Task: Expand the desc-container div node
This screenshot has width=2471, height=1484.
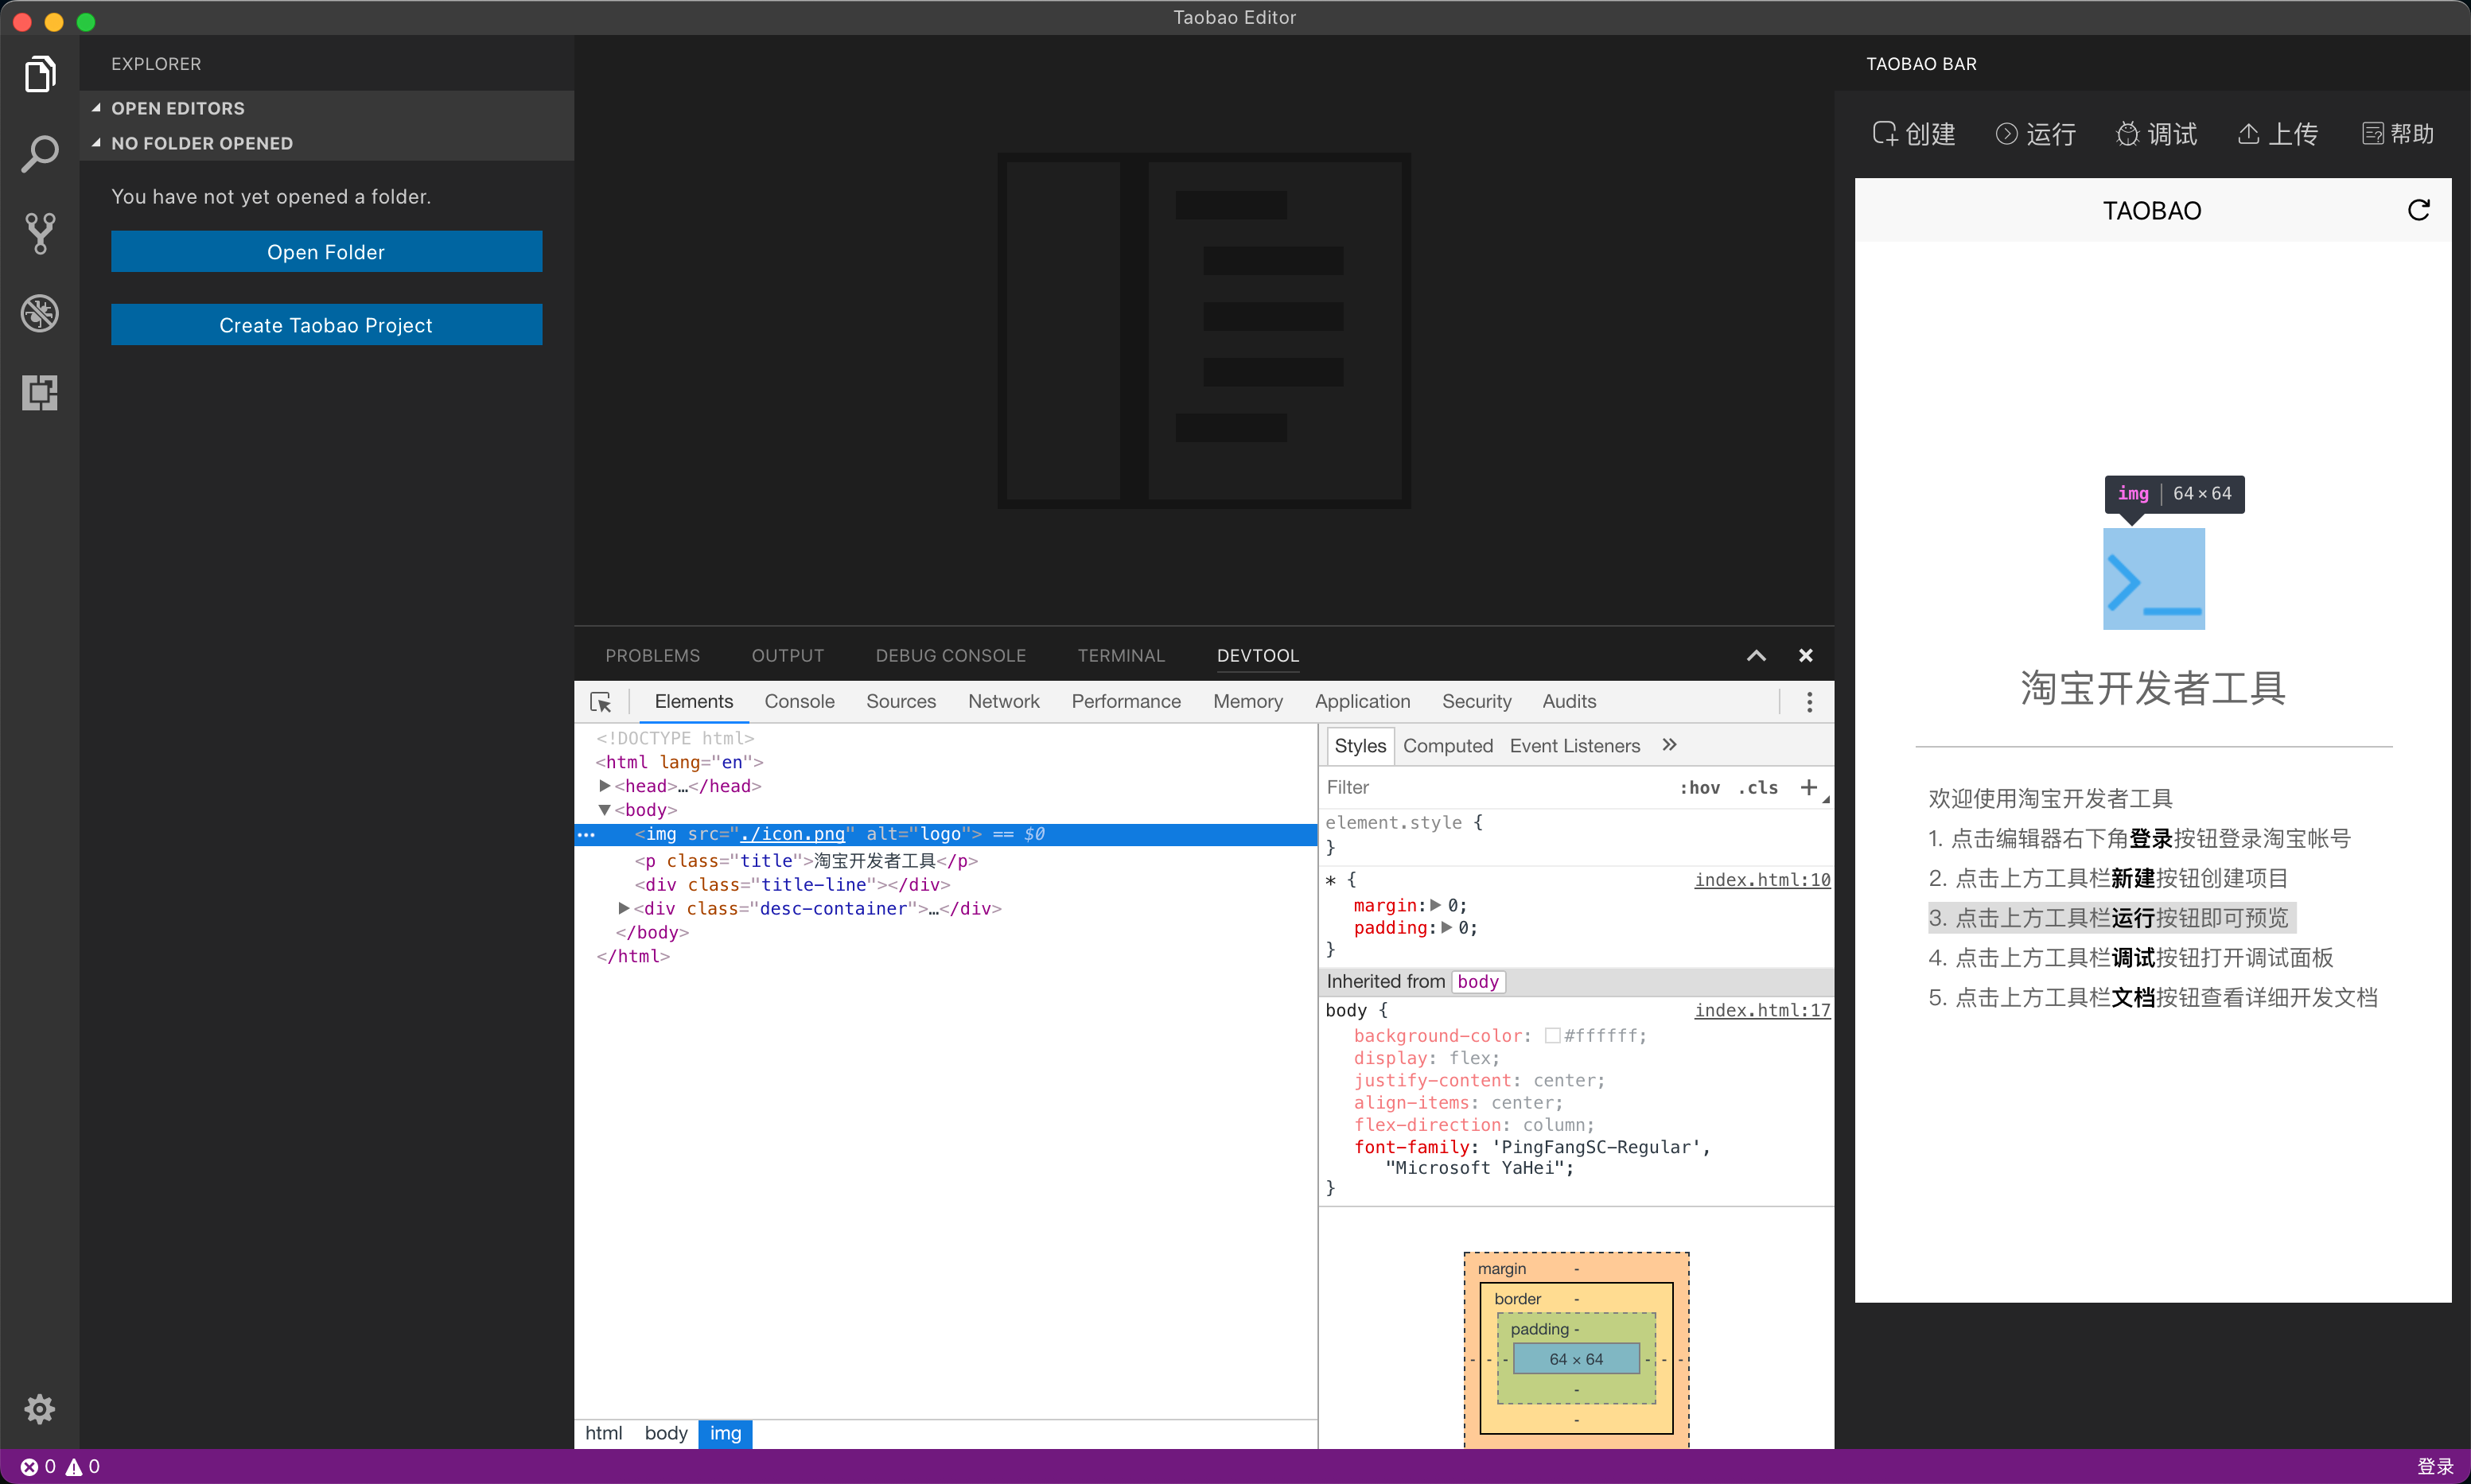Action: (x=623, y=908)
